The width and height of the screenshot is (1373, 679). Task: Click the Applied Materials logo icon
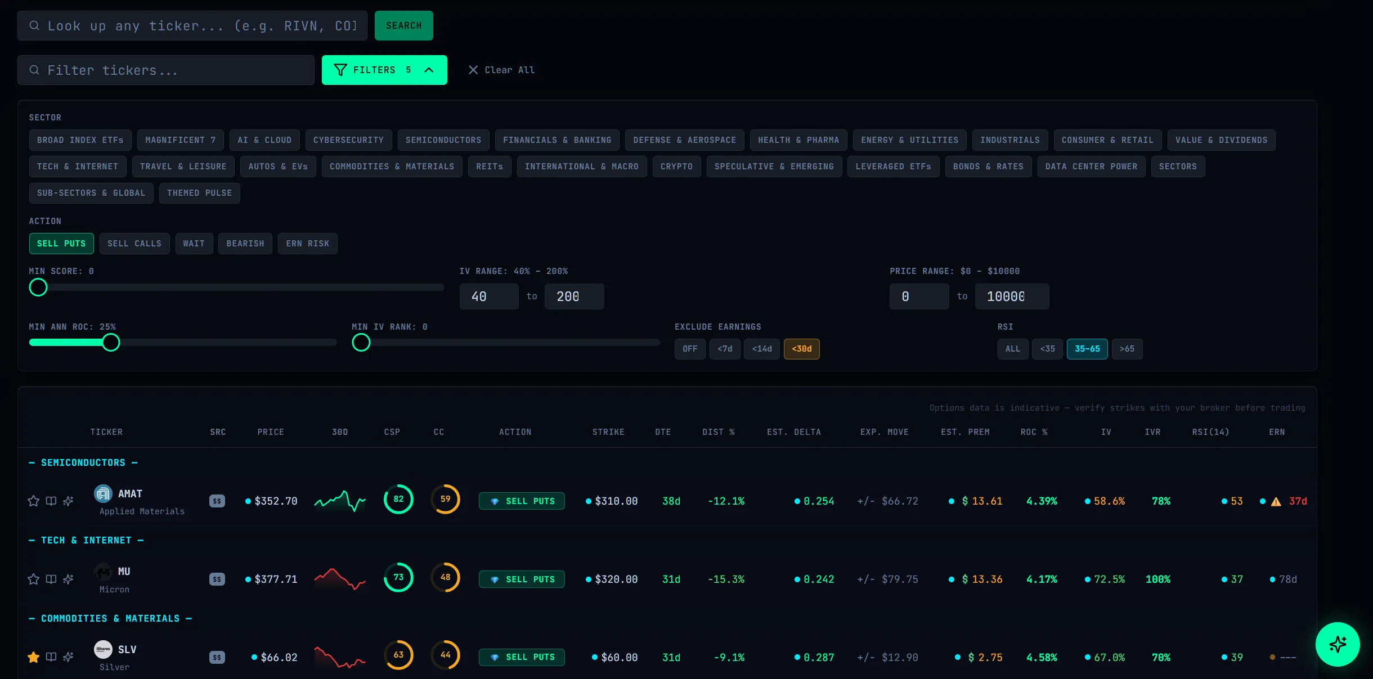pyautogui.click(x=103, y=493)
